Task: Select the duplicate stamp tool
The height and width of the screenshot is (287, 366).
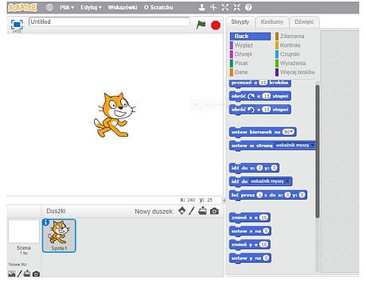Action: (x=202, y=7)
